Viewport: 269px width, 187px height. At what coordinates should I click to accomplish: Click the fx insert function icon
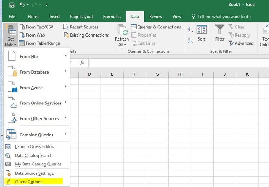[82, 63]
